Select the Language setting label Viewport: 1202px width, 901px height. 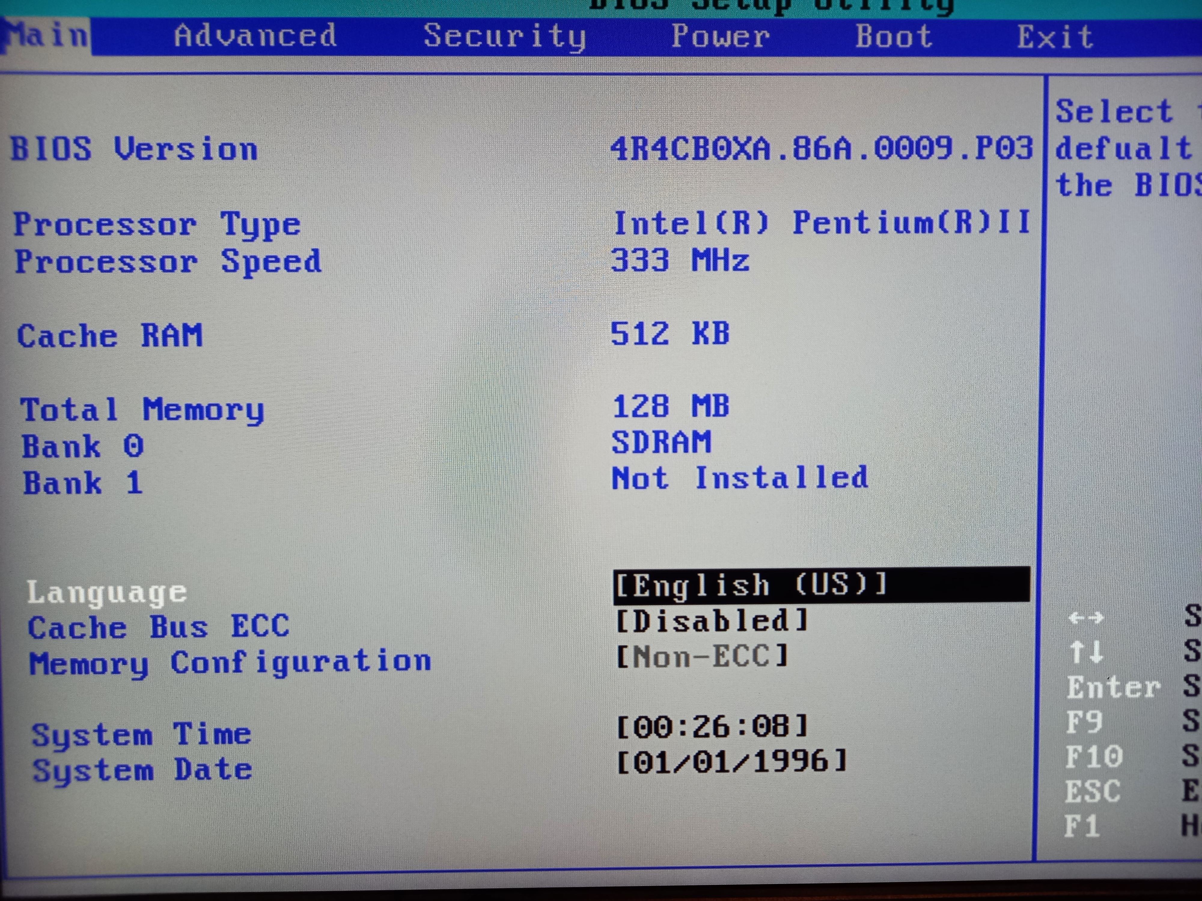tap(107, 592)
